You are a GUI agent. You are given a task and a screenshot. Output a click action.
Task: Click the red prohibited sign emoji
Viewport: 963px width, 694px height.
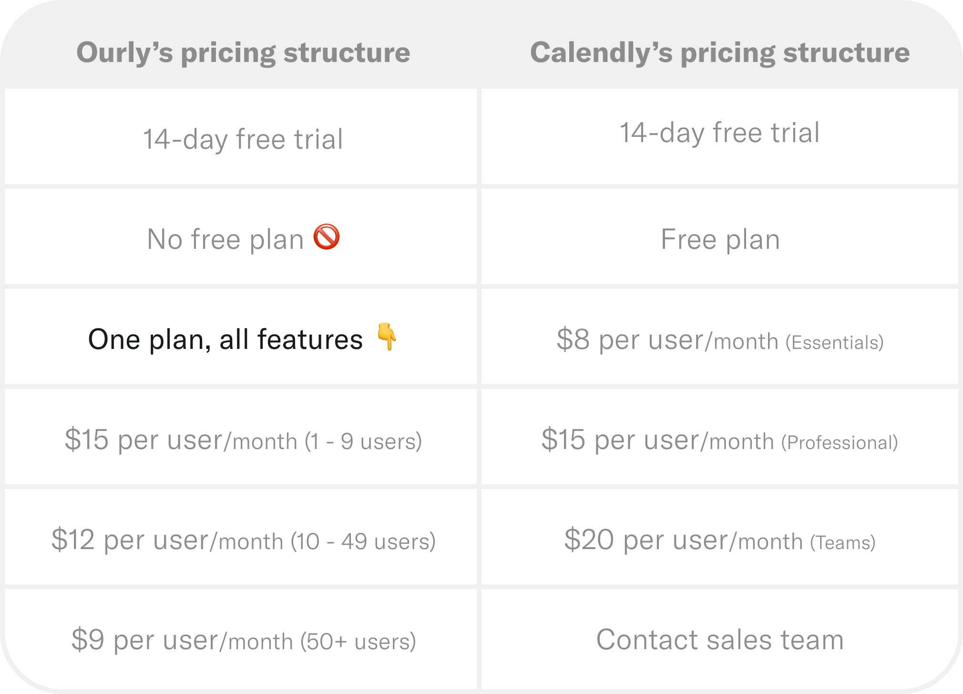click(x=327, y=237)
